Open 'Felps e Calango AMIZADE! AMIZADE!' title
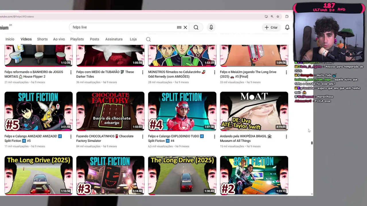This screenshot has height=206, width=367. click(x=33, y=138)
